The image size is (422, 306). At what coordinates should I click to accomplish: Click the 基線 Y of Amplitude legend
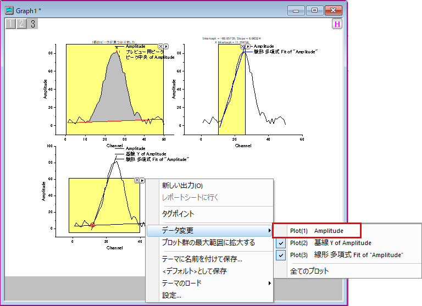(x=146, y=154)
